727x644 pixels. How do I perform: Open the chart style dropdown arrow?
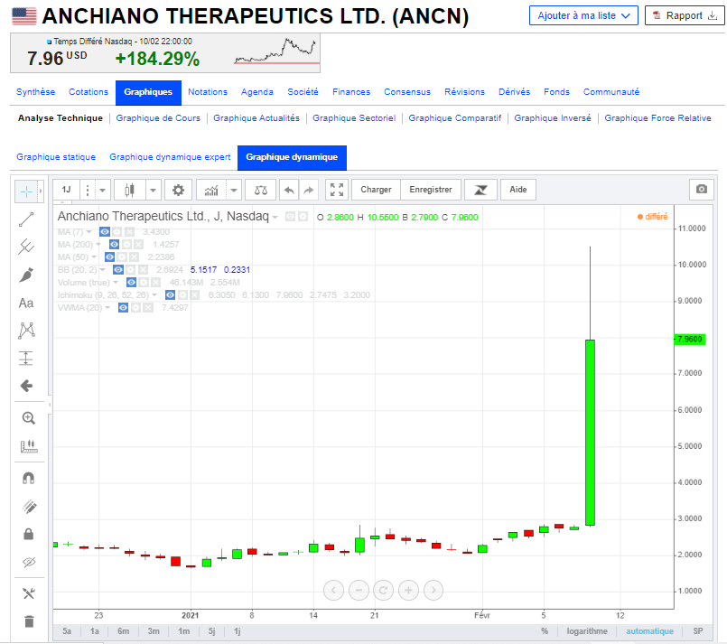pyautogui.click(x=153, y=190)
